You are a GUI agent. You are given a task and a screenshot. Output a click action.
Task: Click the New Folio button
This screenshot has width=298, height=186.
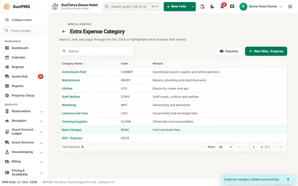(x=177, y=7)
